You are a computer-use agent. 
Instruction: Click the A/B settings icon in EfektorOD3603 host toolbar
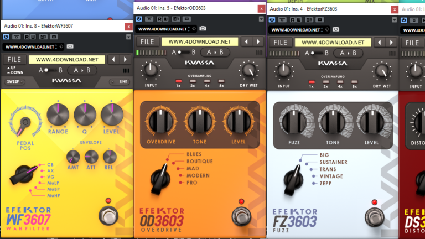click(x=176, y=19)
